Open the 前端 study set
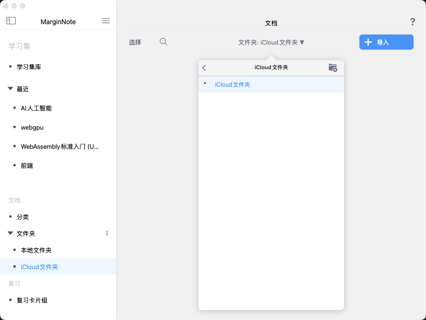426x320 pixels. [27, 166]
